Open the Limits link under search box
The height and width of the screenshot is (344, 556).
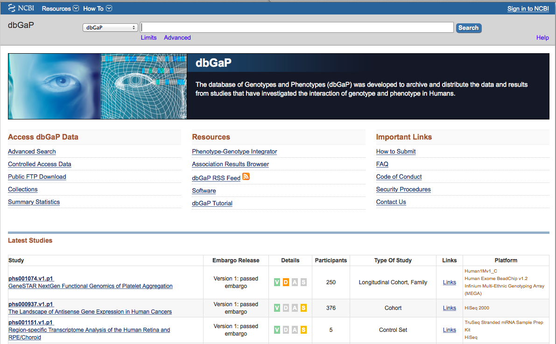[x=148, y=38]
